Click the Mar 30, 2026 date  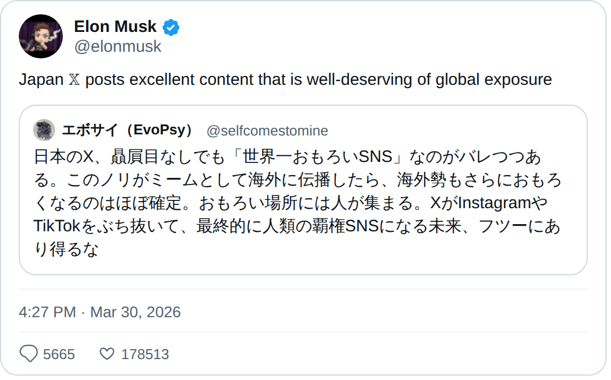pyautogui.click(x=135, y=312)
